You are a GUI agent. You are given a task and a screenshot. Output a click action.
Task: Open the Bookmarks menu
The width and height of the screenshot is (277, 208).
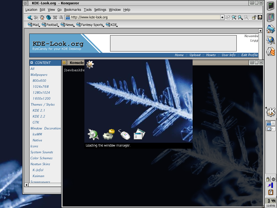pos(72,10)
